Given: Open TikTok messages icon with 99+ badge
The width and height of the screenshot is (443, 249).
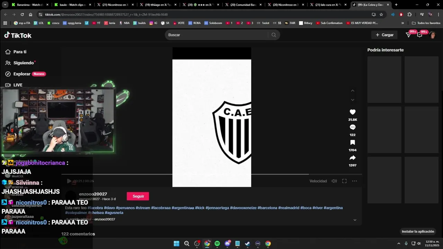Looking at the screenshot, I should pos(419,35).
